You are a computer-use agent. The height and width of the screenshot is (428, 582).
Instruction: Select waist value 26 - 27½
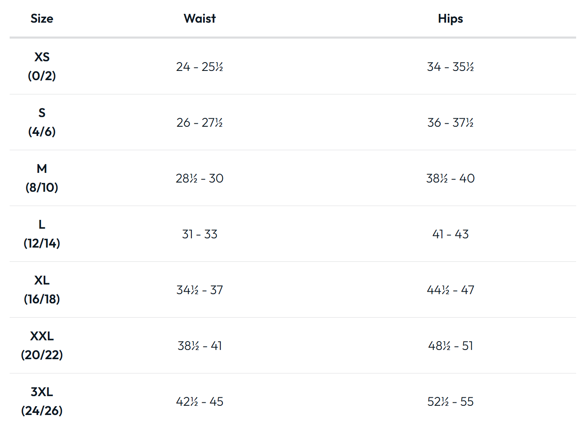(x=200, y=123)
